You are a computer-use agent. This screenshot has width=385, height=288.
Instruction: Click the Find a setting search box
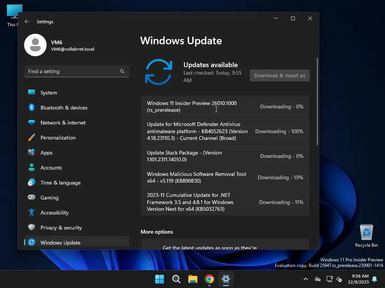coord(77,71)
